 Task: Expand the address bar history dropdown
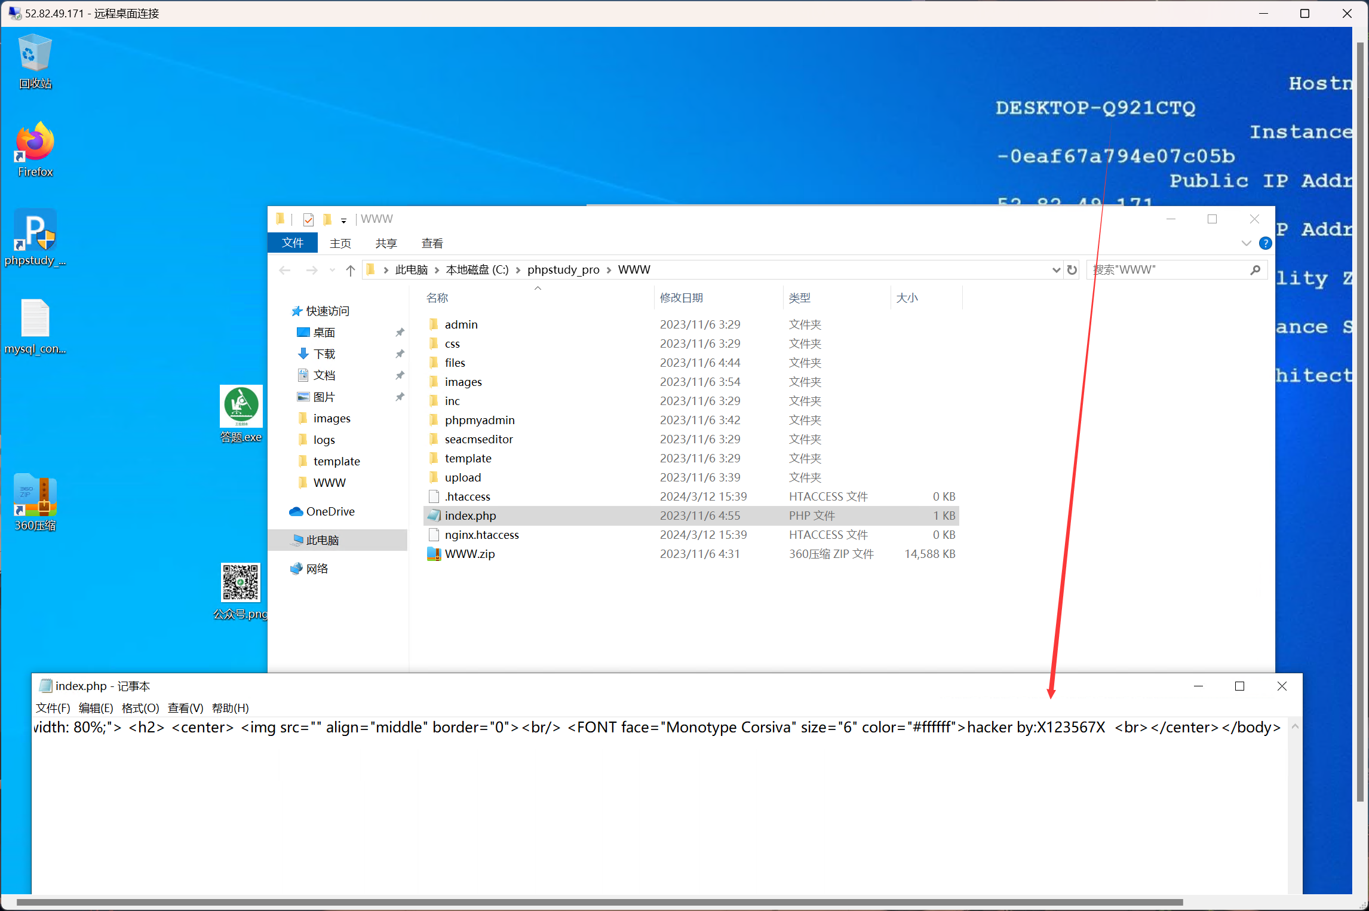click(1055, 270)
